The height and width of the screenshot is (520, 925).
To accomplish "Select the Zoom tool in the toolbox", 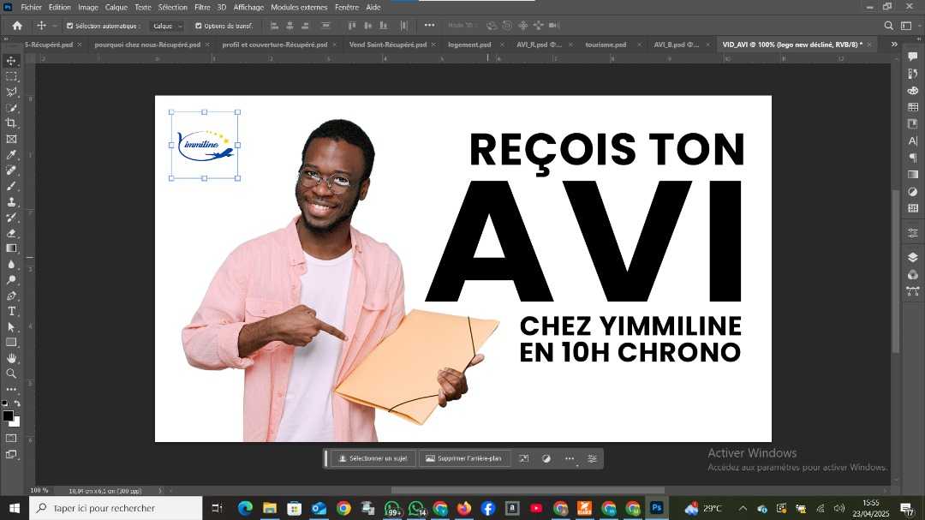I will pyautogui.click(x=11, y=374).
